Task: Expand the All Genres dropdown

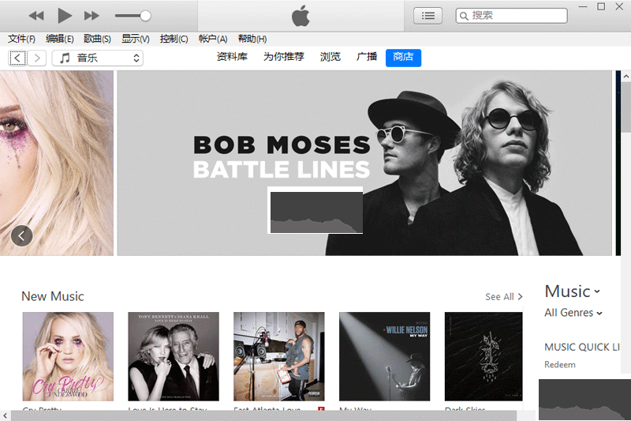Action: [x=573, y=313]
